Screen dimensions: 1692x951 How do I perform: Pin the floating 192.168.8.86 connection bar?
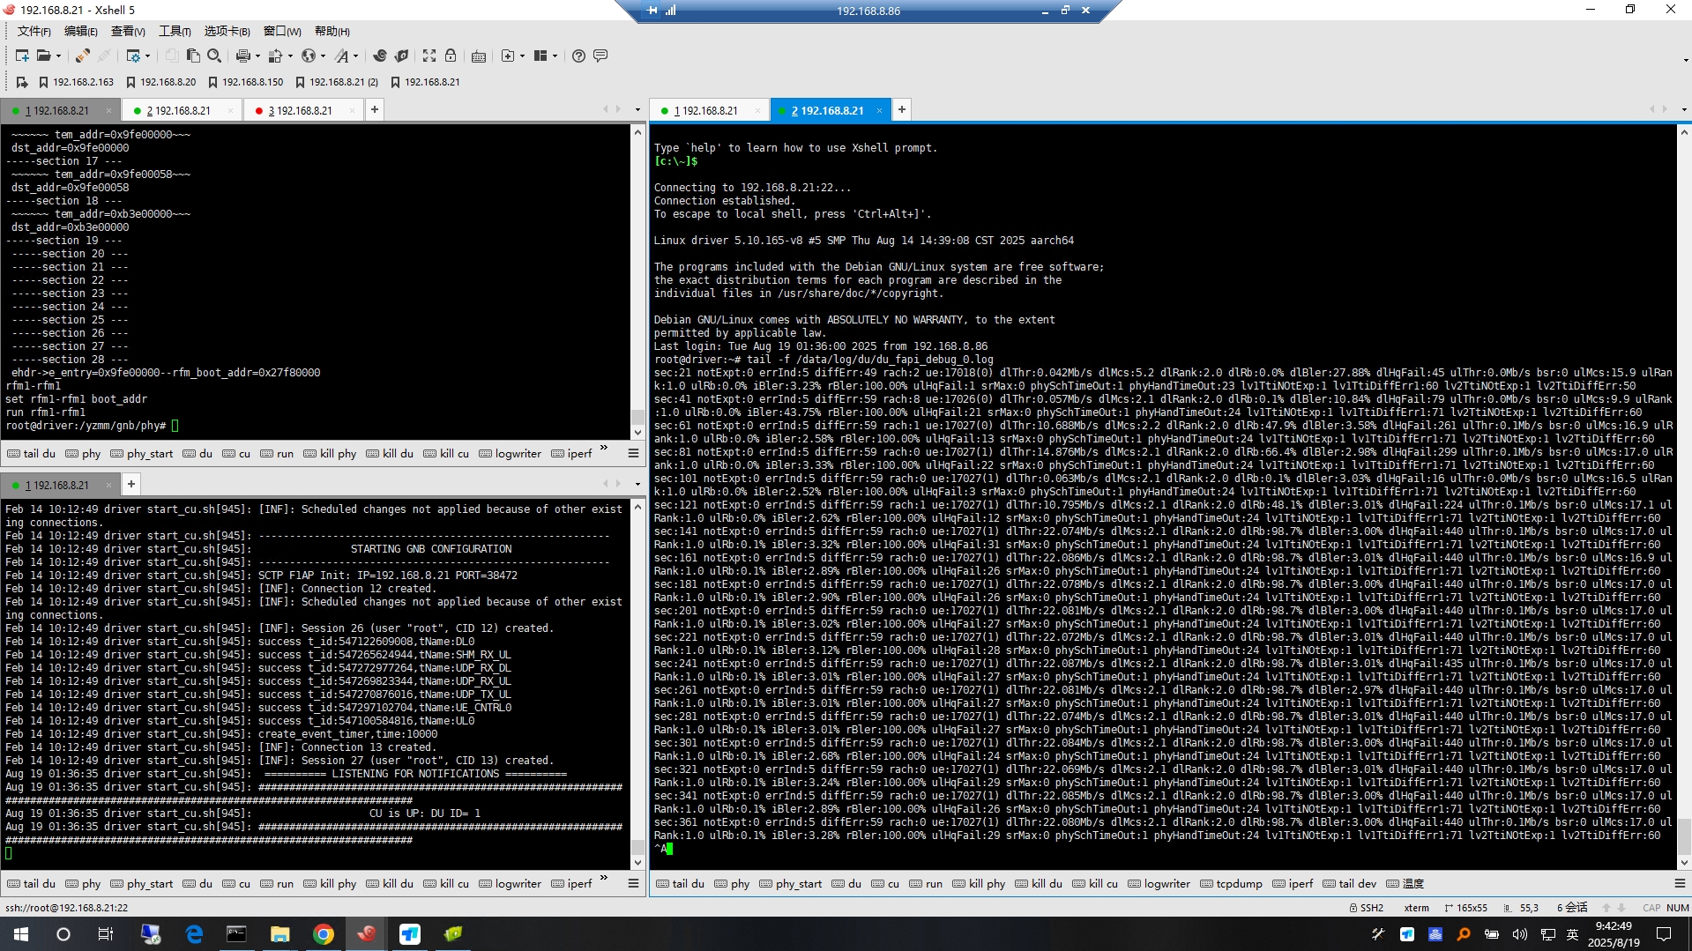(652, 11)
